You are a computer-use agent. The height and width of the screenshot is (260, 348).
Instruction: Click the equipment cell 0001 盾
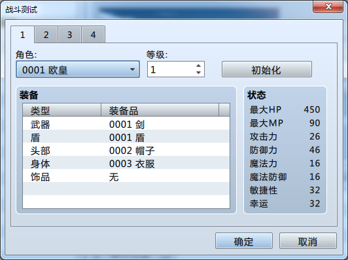click(127, 138)
